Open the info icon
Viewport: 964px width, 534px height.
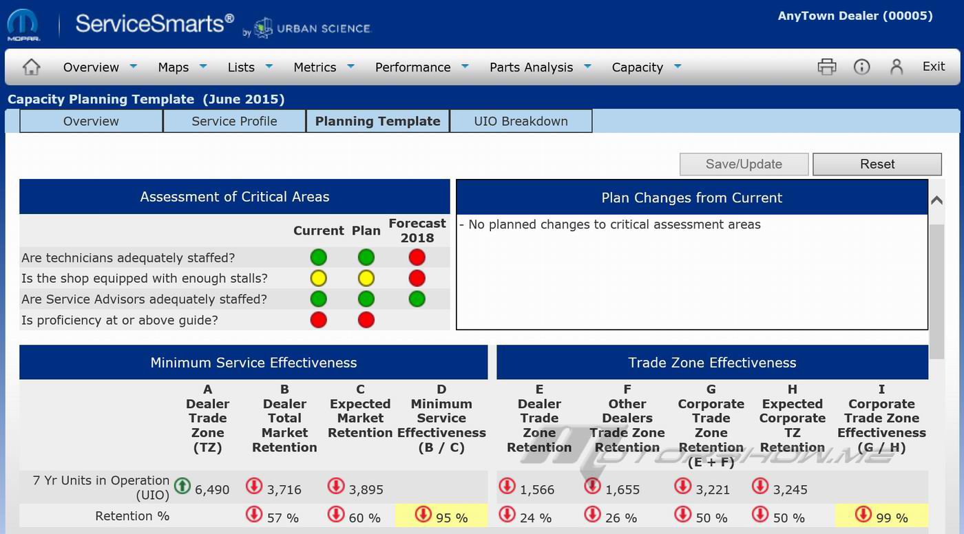click(861, 67)
